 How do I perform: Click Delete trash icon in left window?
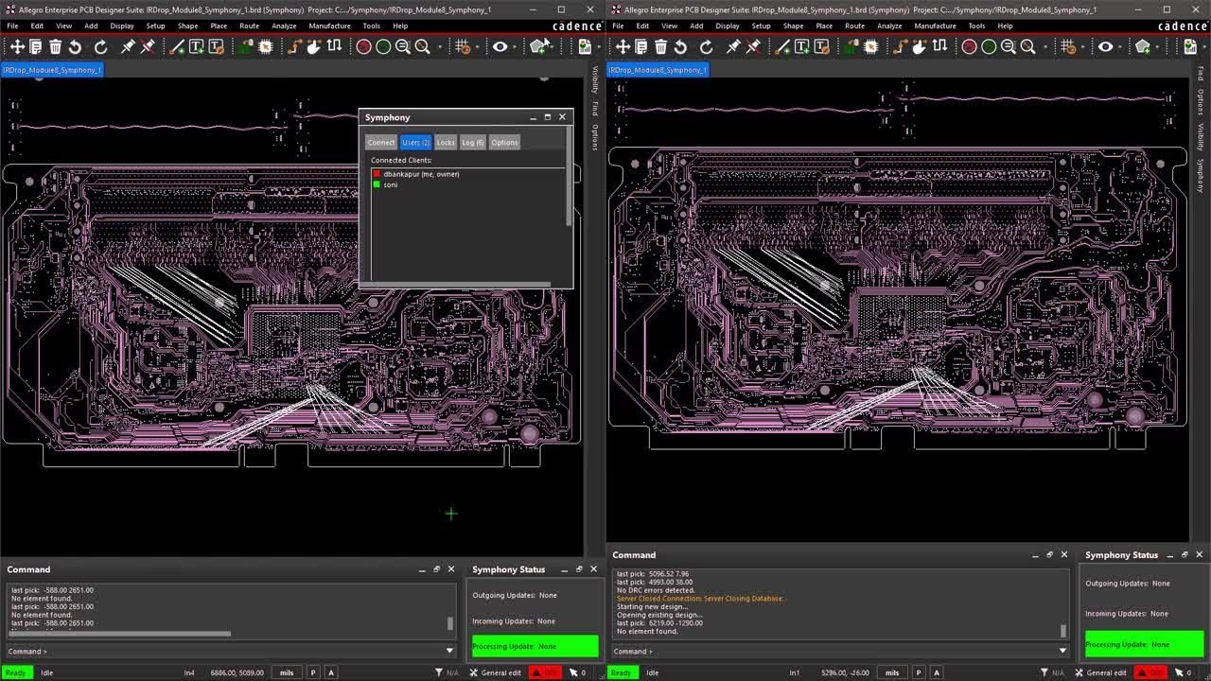click(55, 46)
